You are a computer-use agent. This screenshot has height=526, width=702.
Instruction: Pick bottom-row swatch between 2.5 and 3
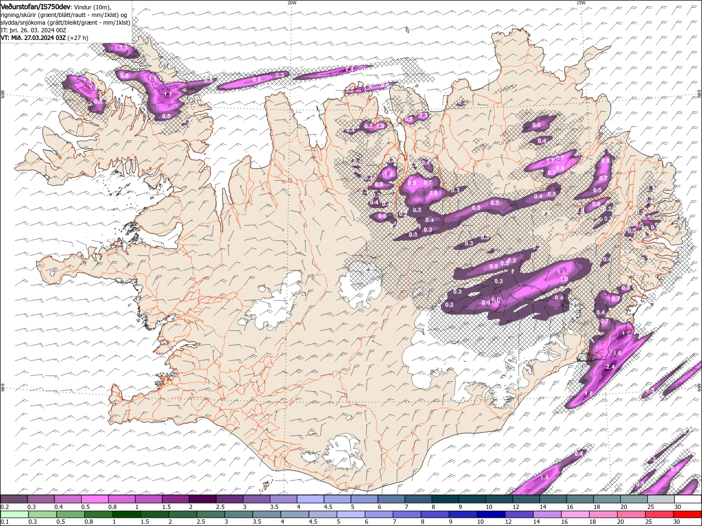click(x=211, y=514)
